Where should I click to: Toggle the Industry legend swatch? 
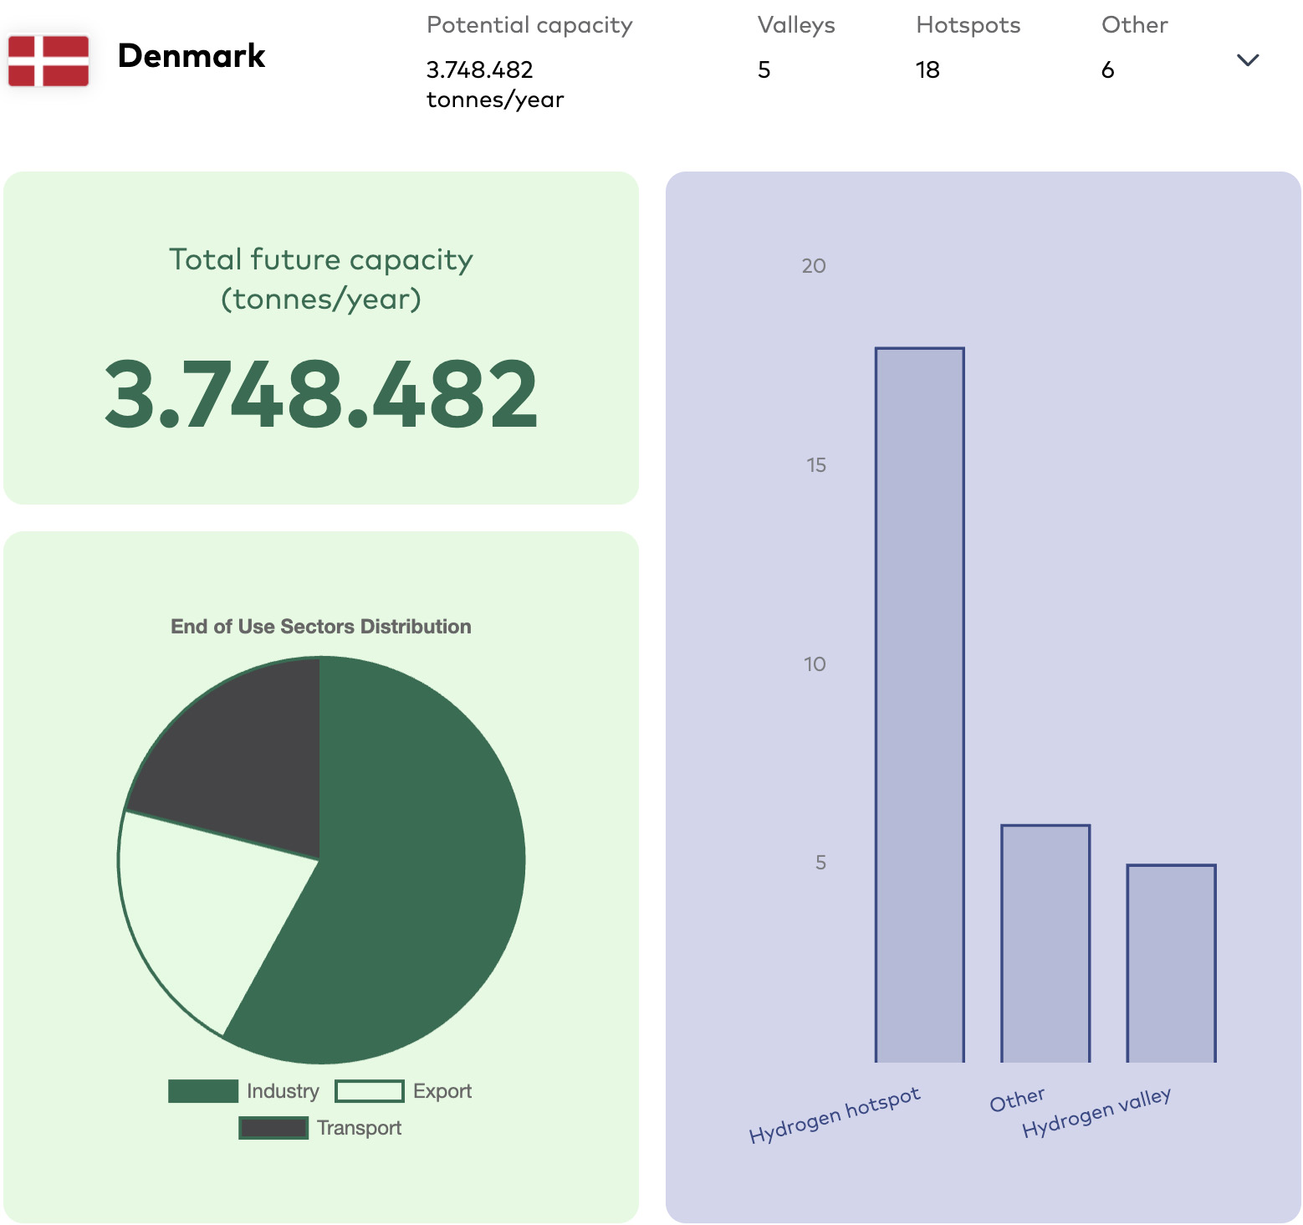pyautogui.click(x=203, y=1091)
